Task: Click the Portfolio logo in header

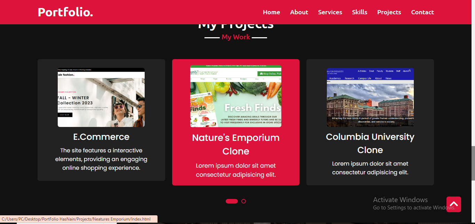Action: point(65,12)
